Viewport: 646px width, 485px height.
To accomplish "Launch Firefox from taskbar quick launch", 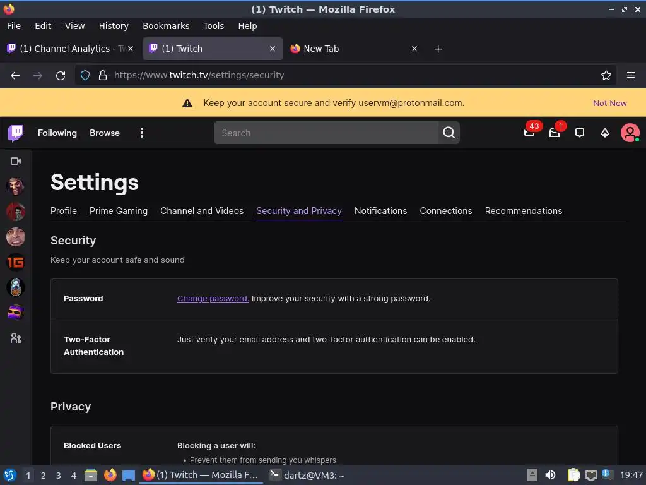I will click(x=110, y=475).
